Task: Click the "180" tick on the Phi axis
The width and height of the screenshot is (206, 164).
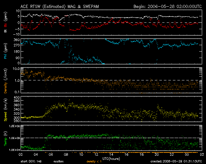Action: coord(17,52)
